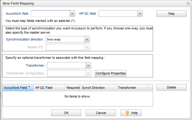Expand the Transformer dropdown list

click(x=88, y=65)
